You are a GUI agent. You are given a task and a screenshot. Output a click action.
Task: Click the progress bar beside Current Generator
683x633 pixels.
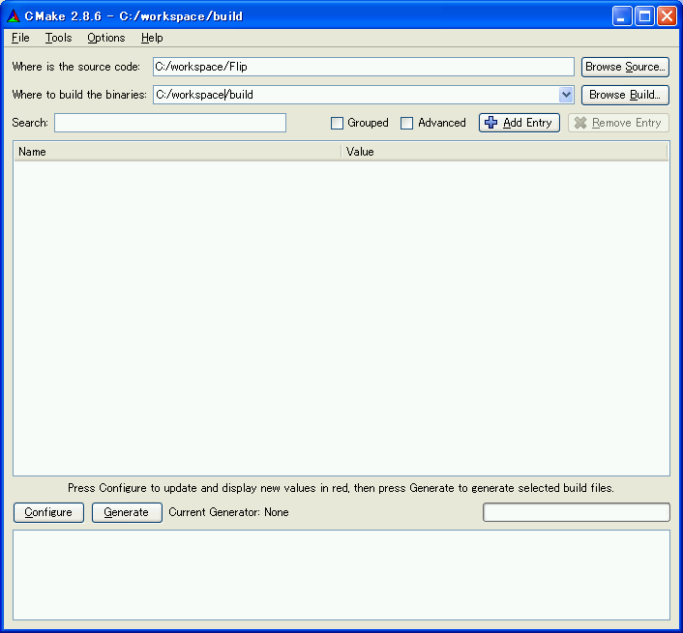(577, 512)
